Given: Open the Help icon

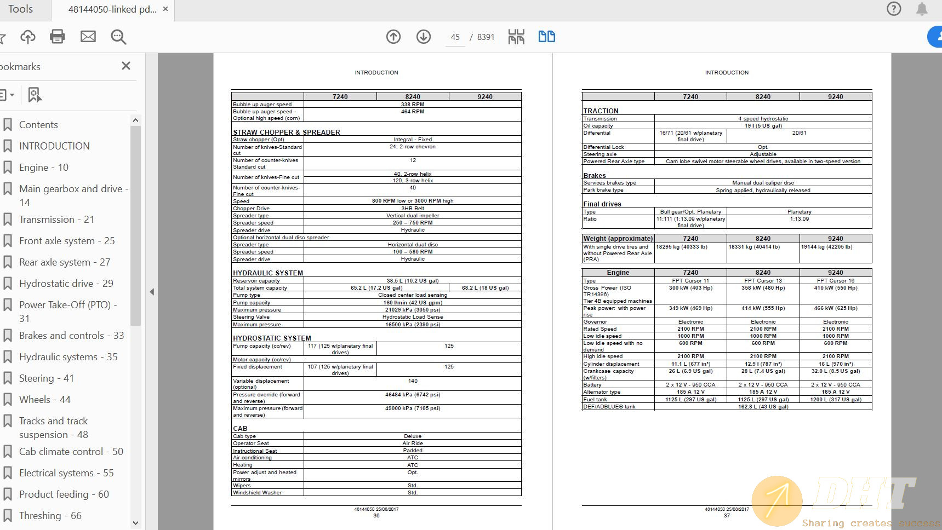Looking at the screenshot, I should 894,9.
